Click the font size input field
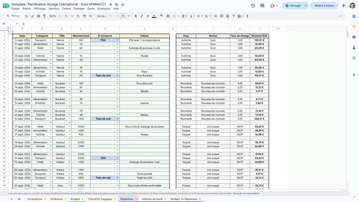 point(123,16)
